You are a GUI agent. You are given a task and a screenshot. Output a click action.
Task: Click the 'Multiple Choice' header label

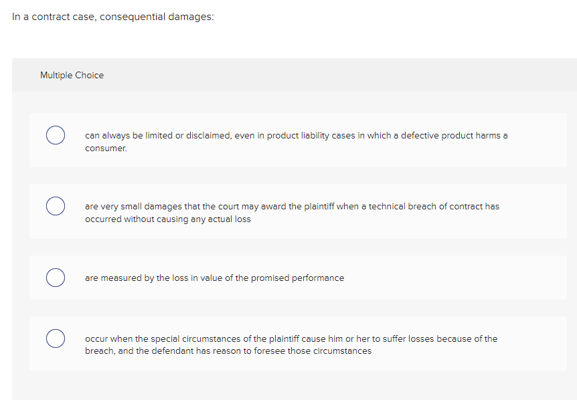pos(72,75)
